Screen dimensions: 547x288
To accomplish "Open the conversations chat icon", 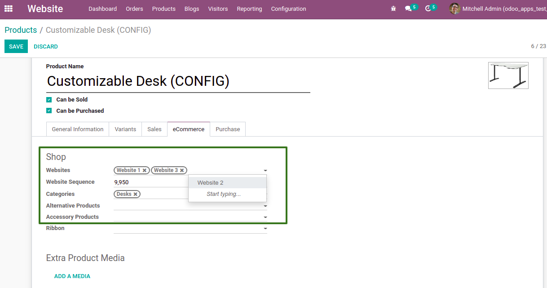I will click(408, 9).
